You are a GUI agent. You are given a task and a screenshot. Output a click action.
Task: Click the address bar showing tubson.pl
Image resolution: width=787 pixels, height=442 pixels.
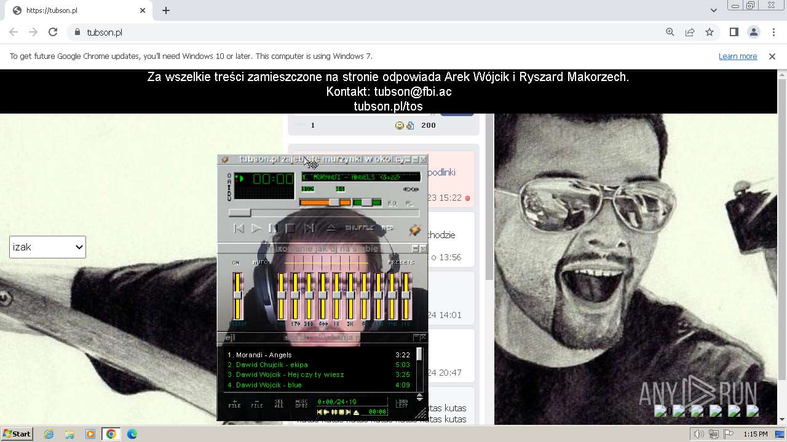[x=363, y=32]
